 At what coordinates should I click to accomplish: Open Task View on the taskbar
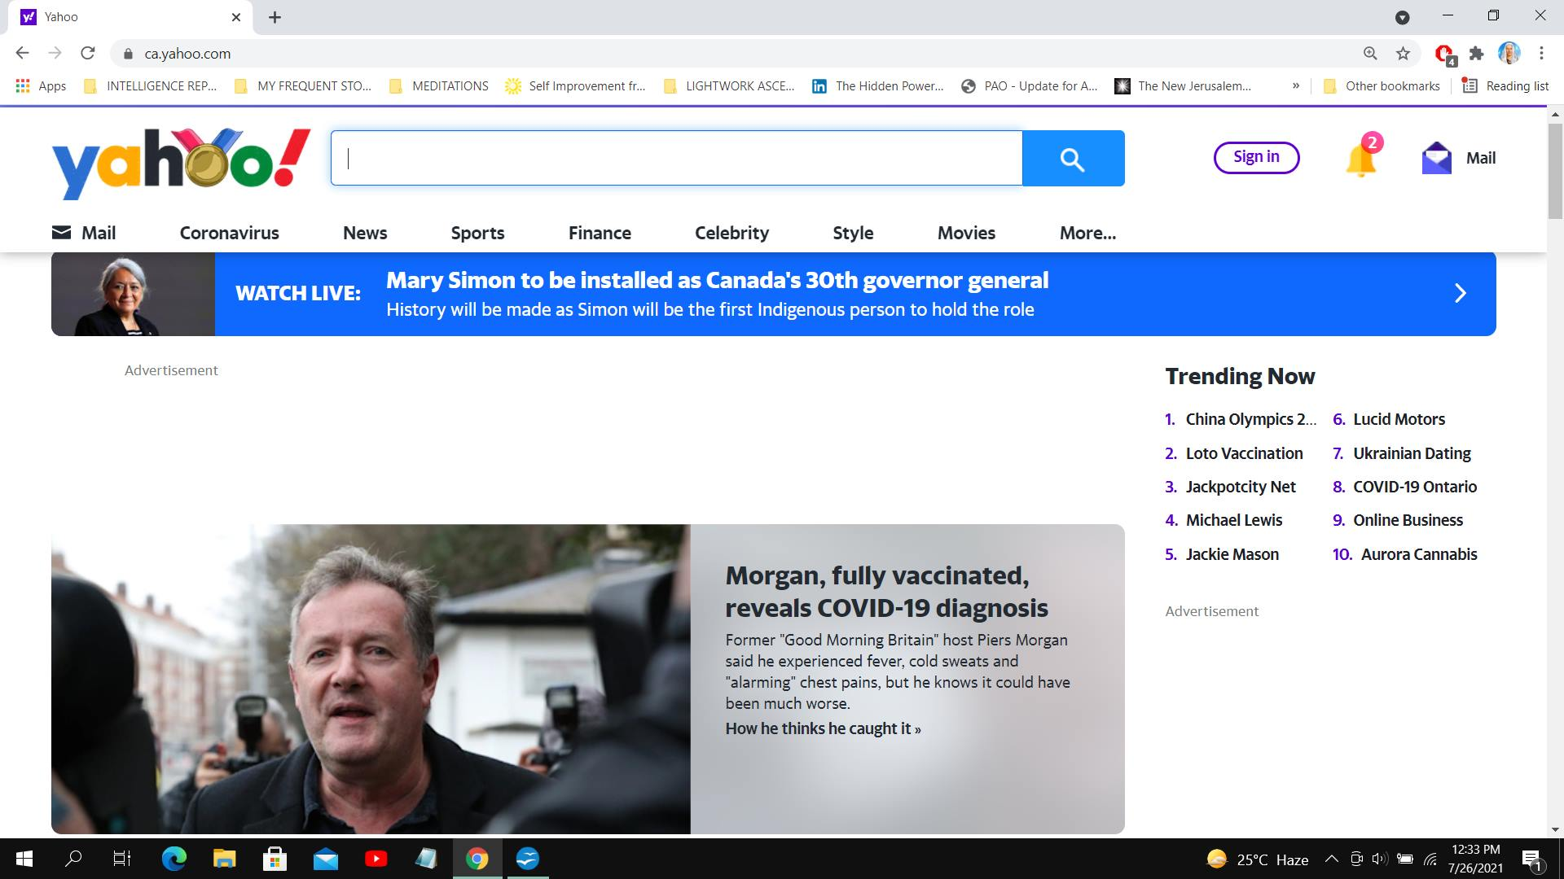tap(121, 859)
